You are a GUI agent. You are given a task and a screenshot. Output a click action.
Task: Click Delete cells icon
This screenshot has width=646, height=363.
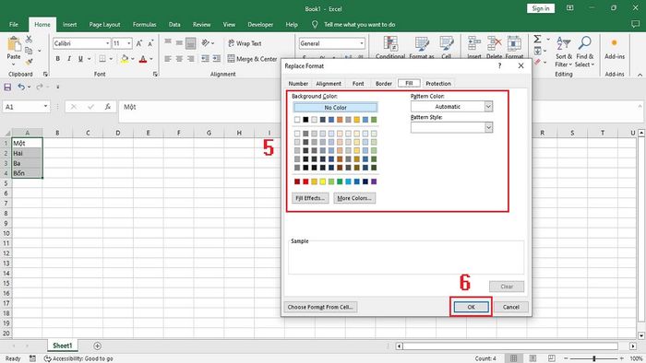494,43
